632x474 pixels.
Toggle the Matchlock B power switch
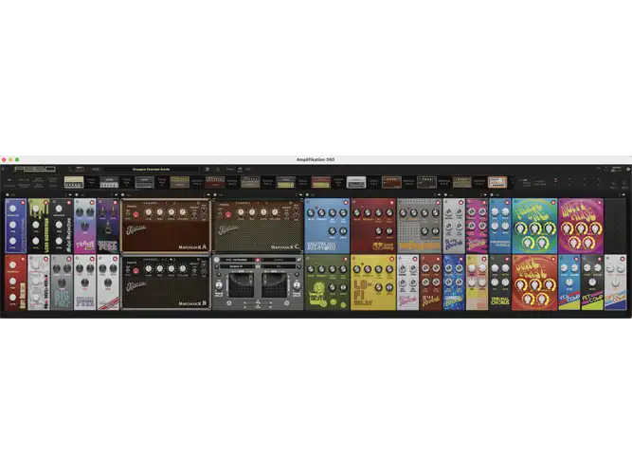coord(135,271)
